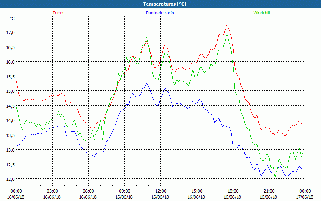Click the '14,5' y-axis value
Viewport: 321px width, 201px height.
11,106
